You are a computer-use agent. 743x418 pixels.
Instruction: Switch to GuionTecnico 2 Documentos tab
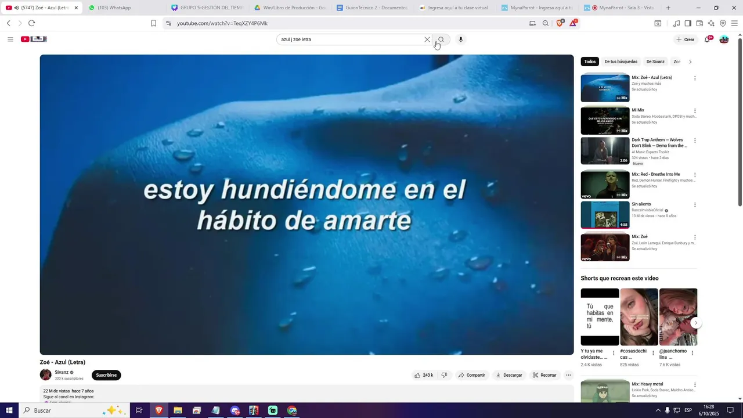point(372,8)
